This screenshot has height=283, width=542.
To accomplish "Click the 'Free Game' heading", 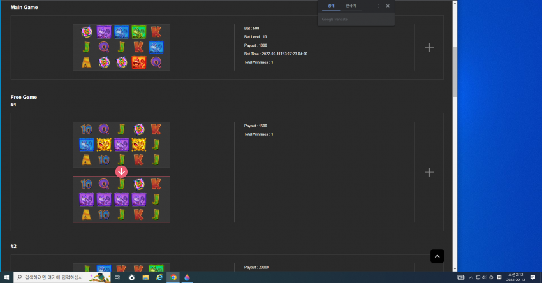I will 24,97.
